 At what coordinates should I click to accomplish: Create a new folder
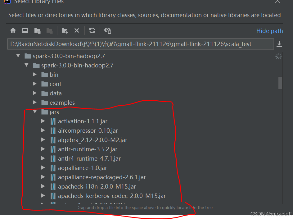65,31
